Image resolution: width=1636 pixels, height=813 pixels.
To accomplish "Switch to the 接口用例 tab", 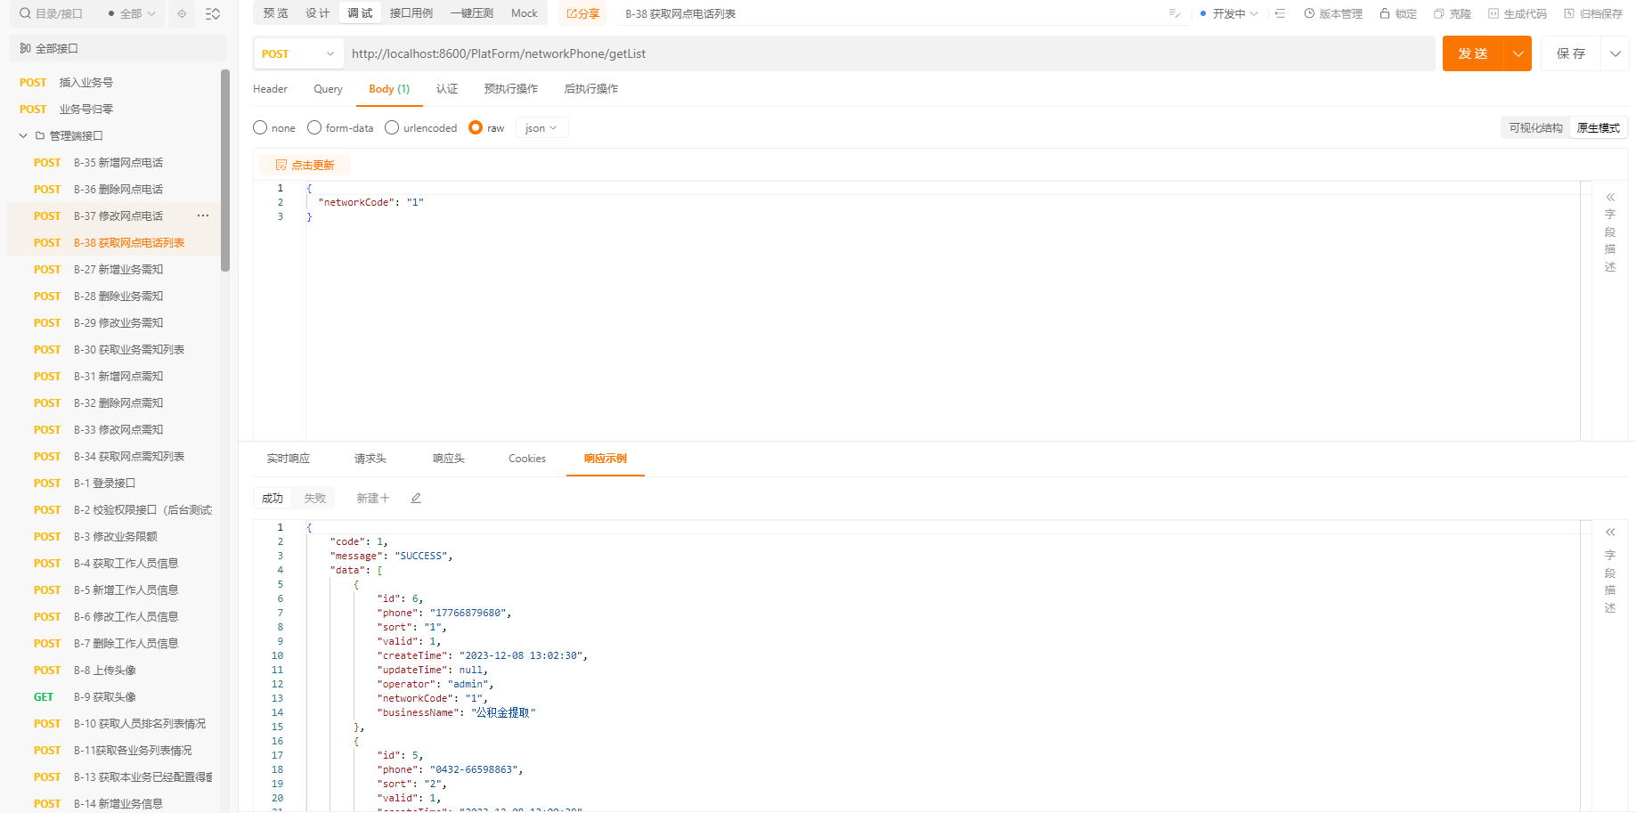I will [x=411, y=12].
